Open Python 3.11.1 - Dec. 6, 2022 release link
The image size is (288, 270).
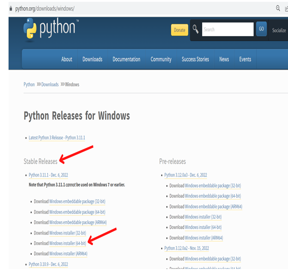(x=48, y=175)
